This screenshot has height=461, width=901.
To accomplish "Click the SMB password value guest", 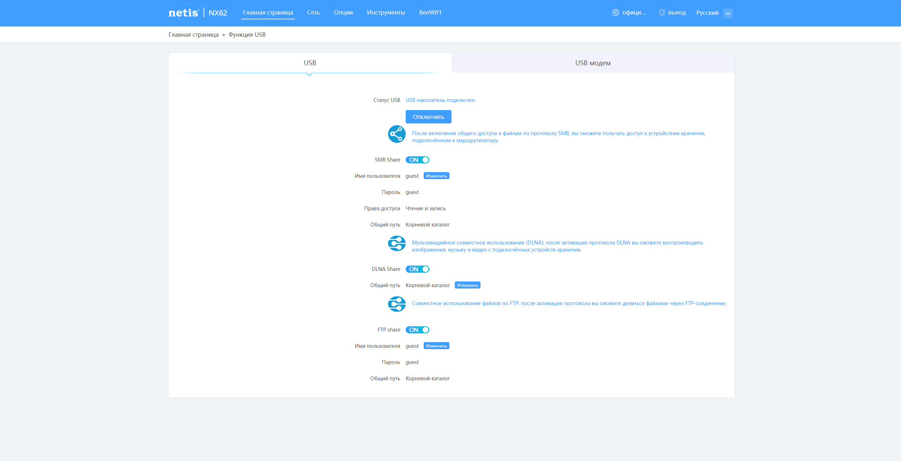I will tap(412, 192).
